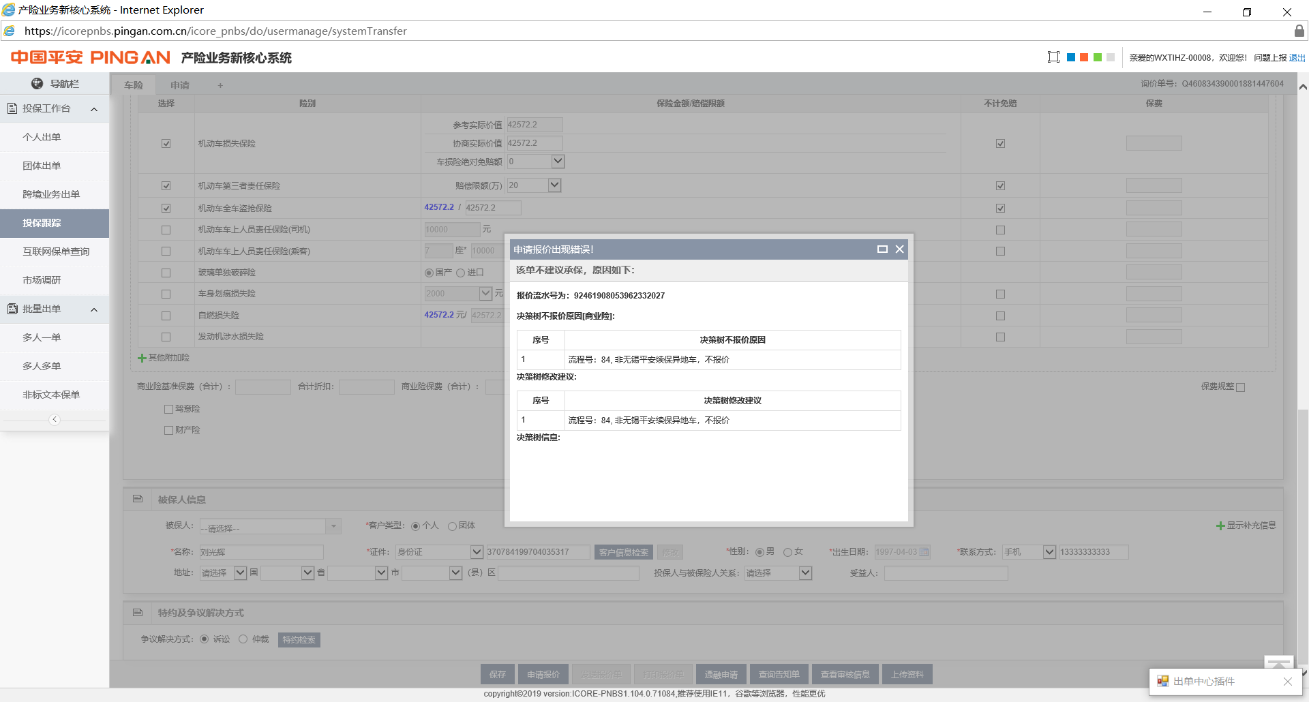Enable the 玻璃单独破碎险 checkbox
This screenshot has width=1309, height=702.
click(166, 273)
